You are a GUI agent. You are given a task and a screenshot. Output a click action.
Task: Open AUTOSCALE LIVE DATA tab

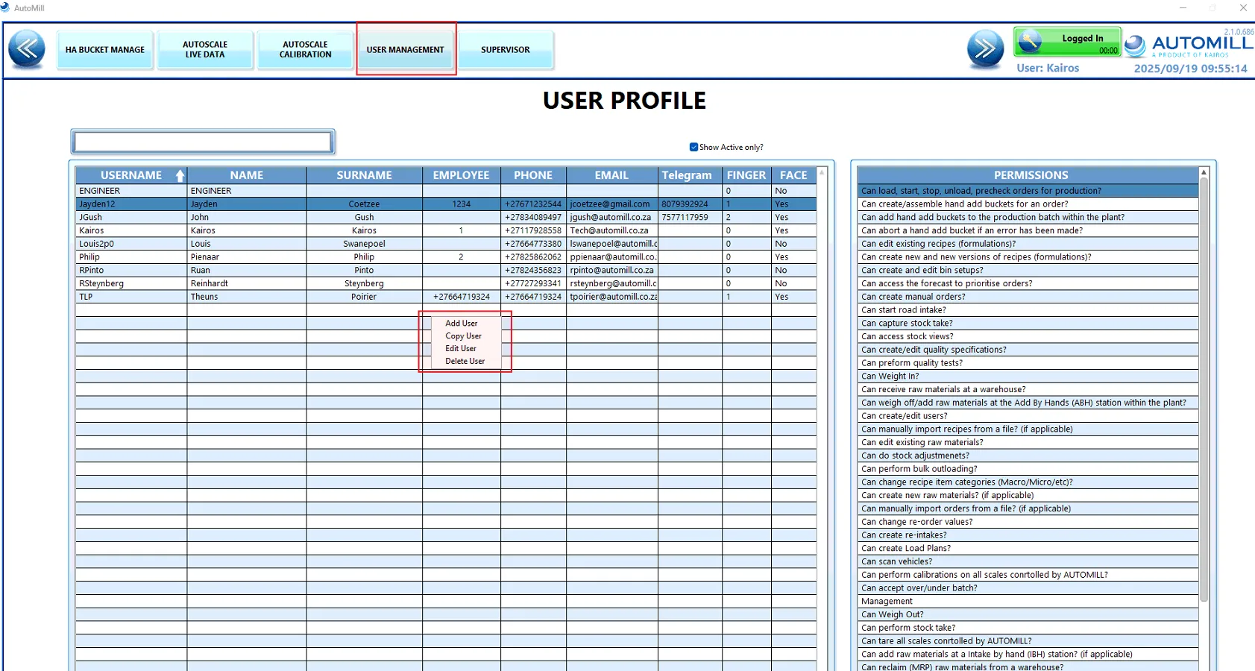point(205,50)
